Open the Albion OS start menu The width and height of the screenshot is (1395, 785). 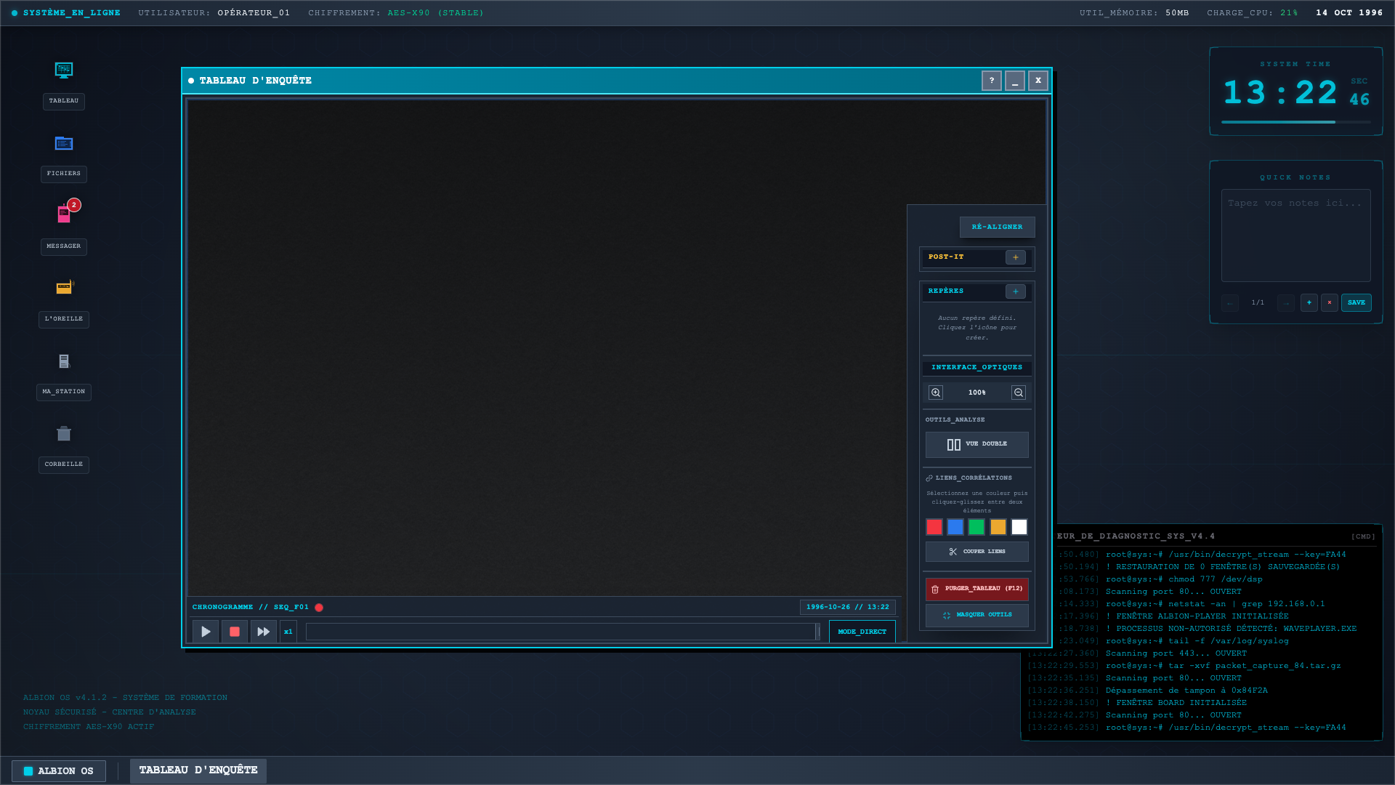pyautogui.click(x=59, y=771)
